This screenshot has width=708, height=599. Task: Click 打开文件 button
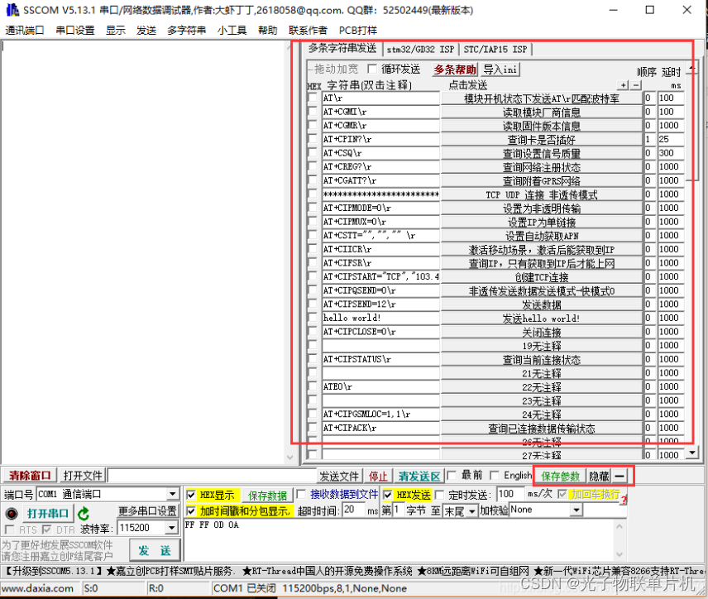point(83,476)
